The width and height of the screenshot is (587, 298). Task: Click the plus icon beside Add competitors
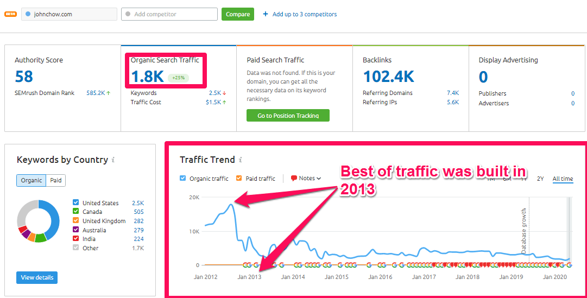(266, 14)
